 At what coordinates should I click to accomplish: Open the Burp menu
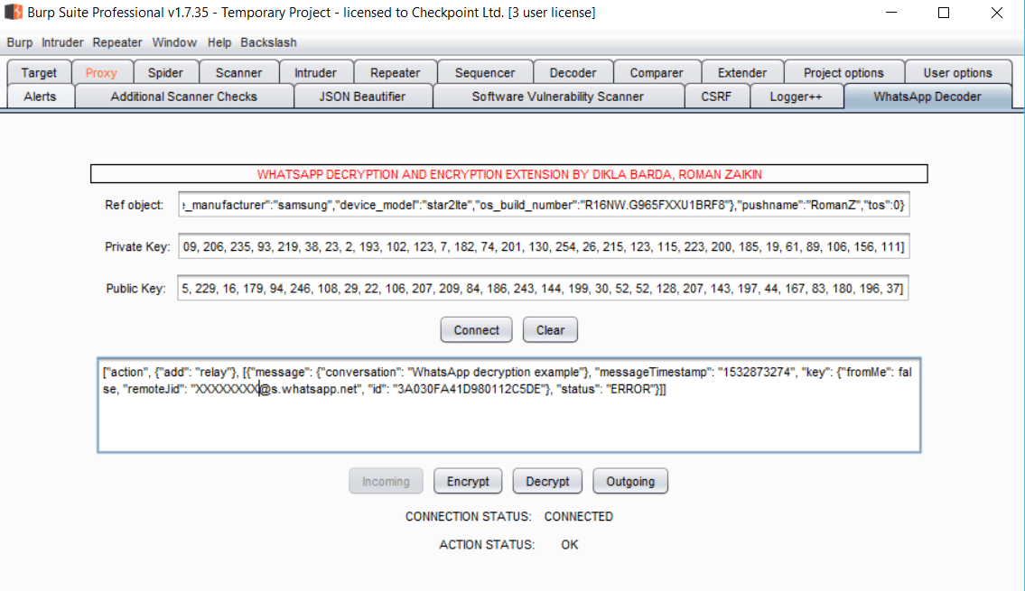[20, 42]
